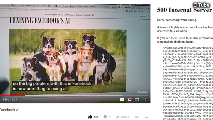Dislike the video with thumbs-down icon
This screenshot has width=213, height=120.
[105, 117]
